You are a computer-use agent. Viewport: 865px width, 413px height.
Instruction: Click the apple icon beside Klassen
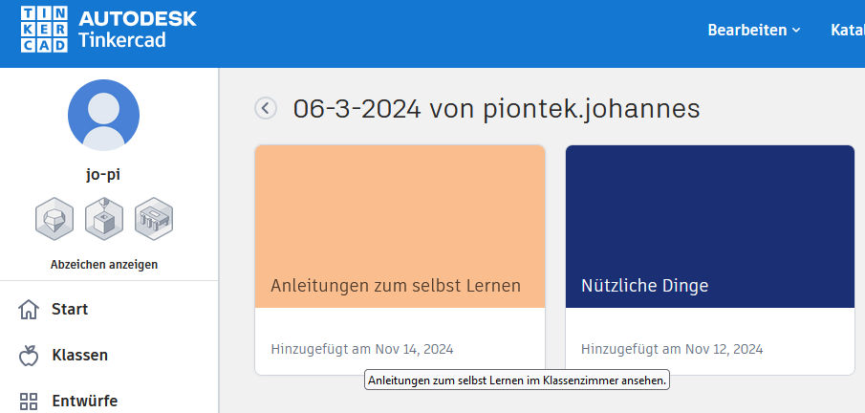pyautogui.click(x=30, y=356)
